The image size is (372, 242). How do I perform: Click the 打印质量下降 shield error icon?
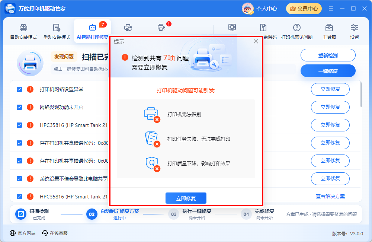pyautogui.click(x=153, y=164)
